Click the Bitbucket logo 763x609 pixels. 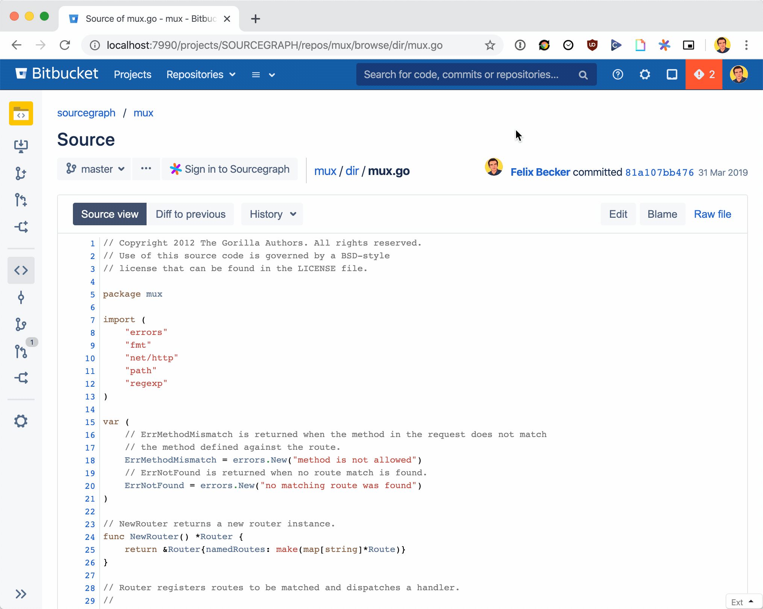pos(57,74)
